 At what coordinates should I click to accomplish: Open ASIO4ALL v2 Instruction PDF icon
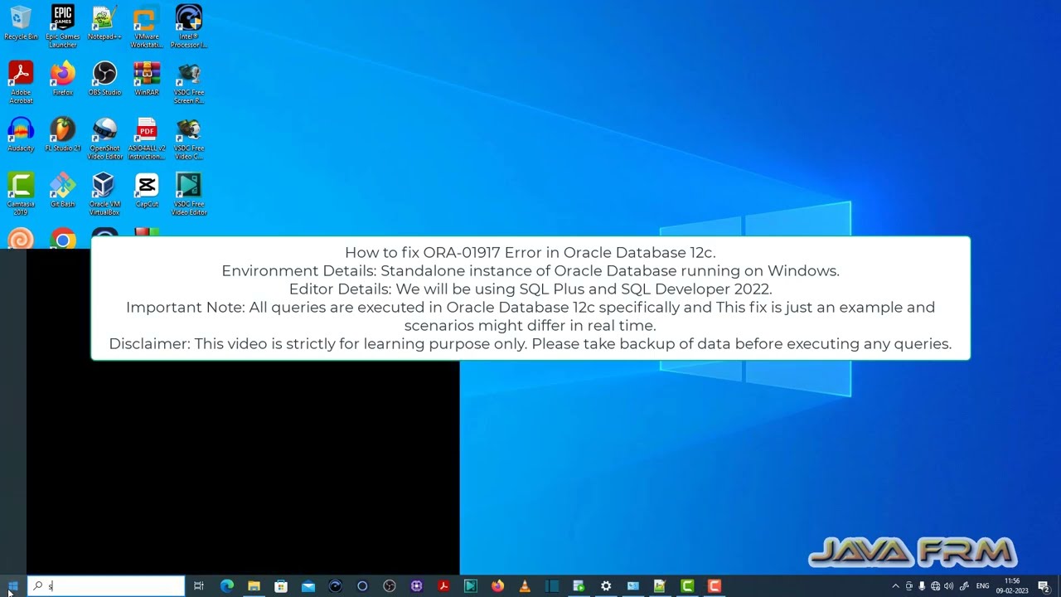click(x=147, y=138)
